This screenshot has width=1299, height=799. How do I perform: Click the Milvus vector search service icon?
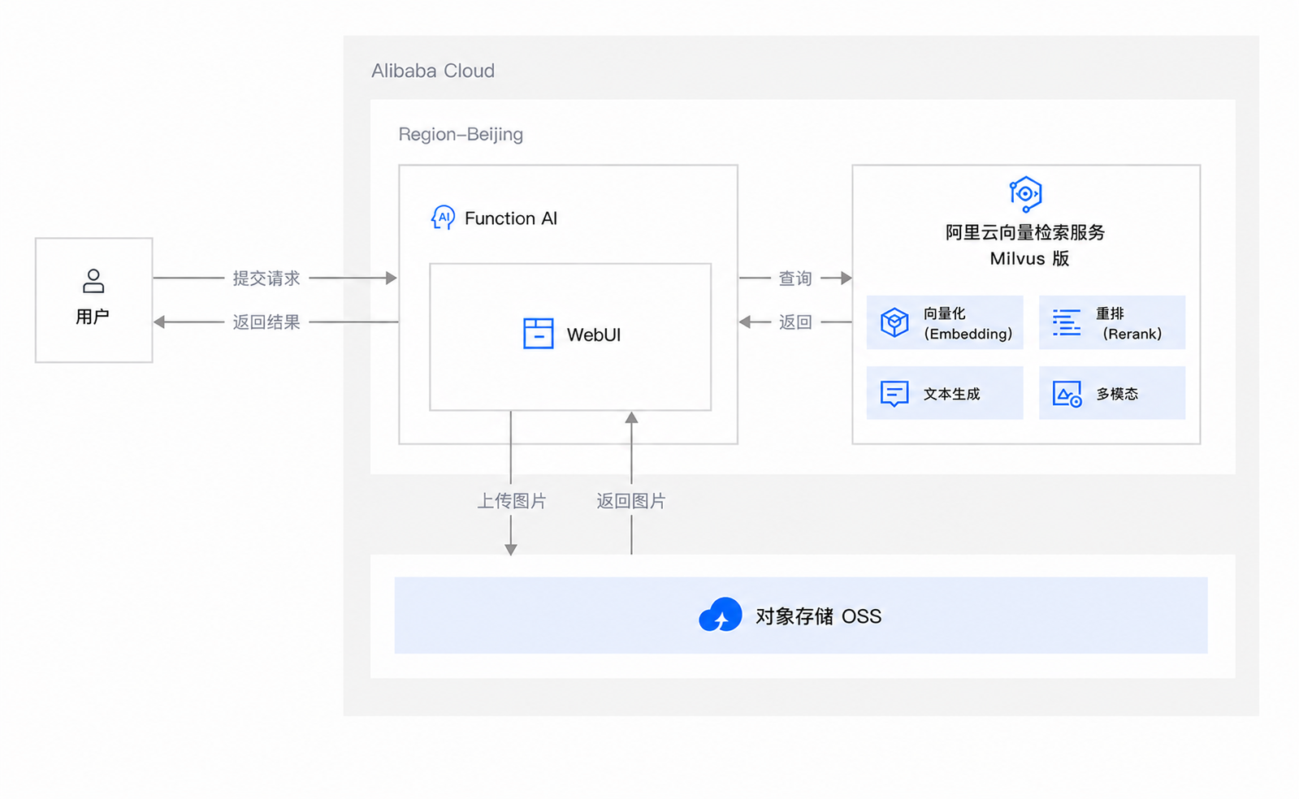[1025, 194]
